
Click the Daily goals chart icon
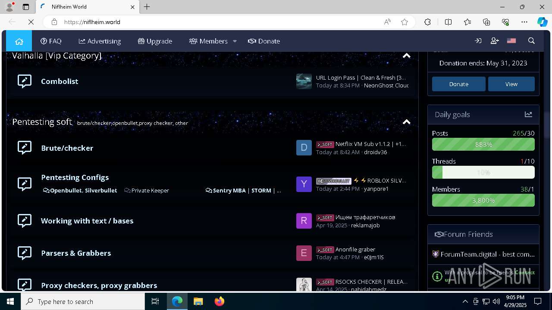528,114
